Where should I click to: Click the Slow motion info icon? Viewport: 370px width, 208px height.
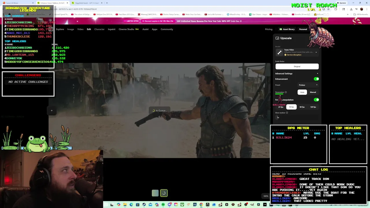[x=287, y=113]
